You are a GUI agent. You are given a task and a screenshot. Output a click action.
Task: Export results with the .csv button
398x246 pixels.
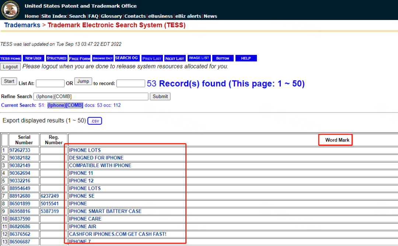click(x=95, y=121)
